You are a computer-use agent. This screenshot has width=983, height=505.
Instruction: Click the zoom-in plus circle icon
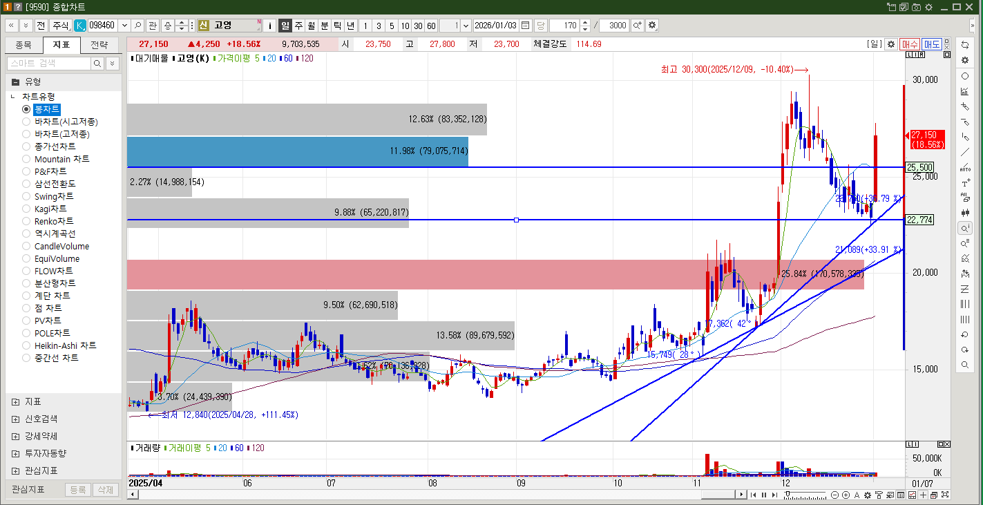point(846,495)
